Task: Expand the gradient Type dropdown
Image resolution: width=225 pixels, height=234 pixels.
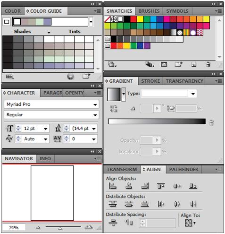Action: point(193,94)
